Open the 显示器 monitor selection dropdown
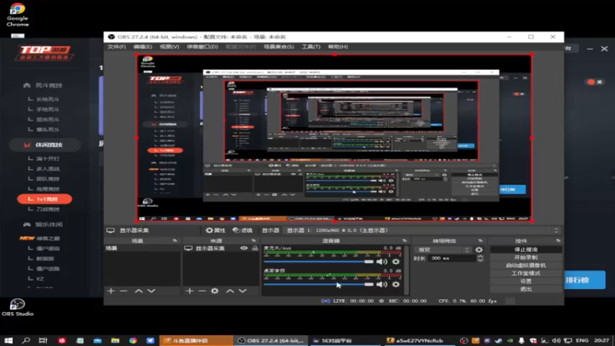Viewport: 615px width, 346px height. pyautogui.click(x=421, y=230)
